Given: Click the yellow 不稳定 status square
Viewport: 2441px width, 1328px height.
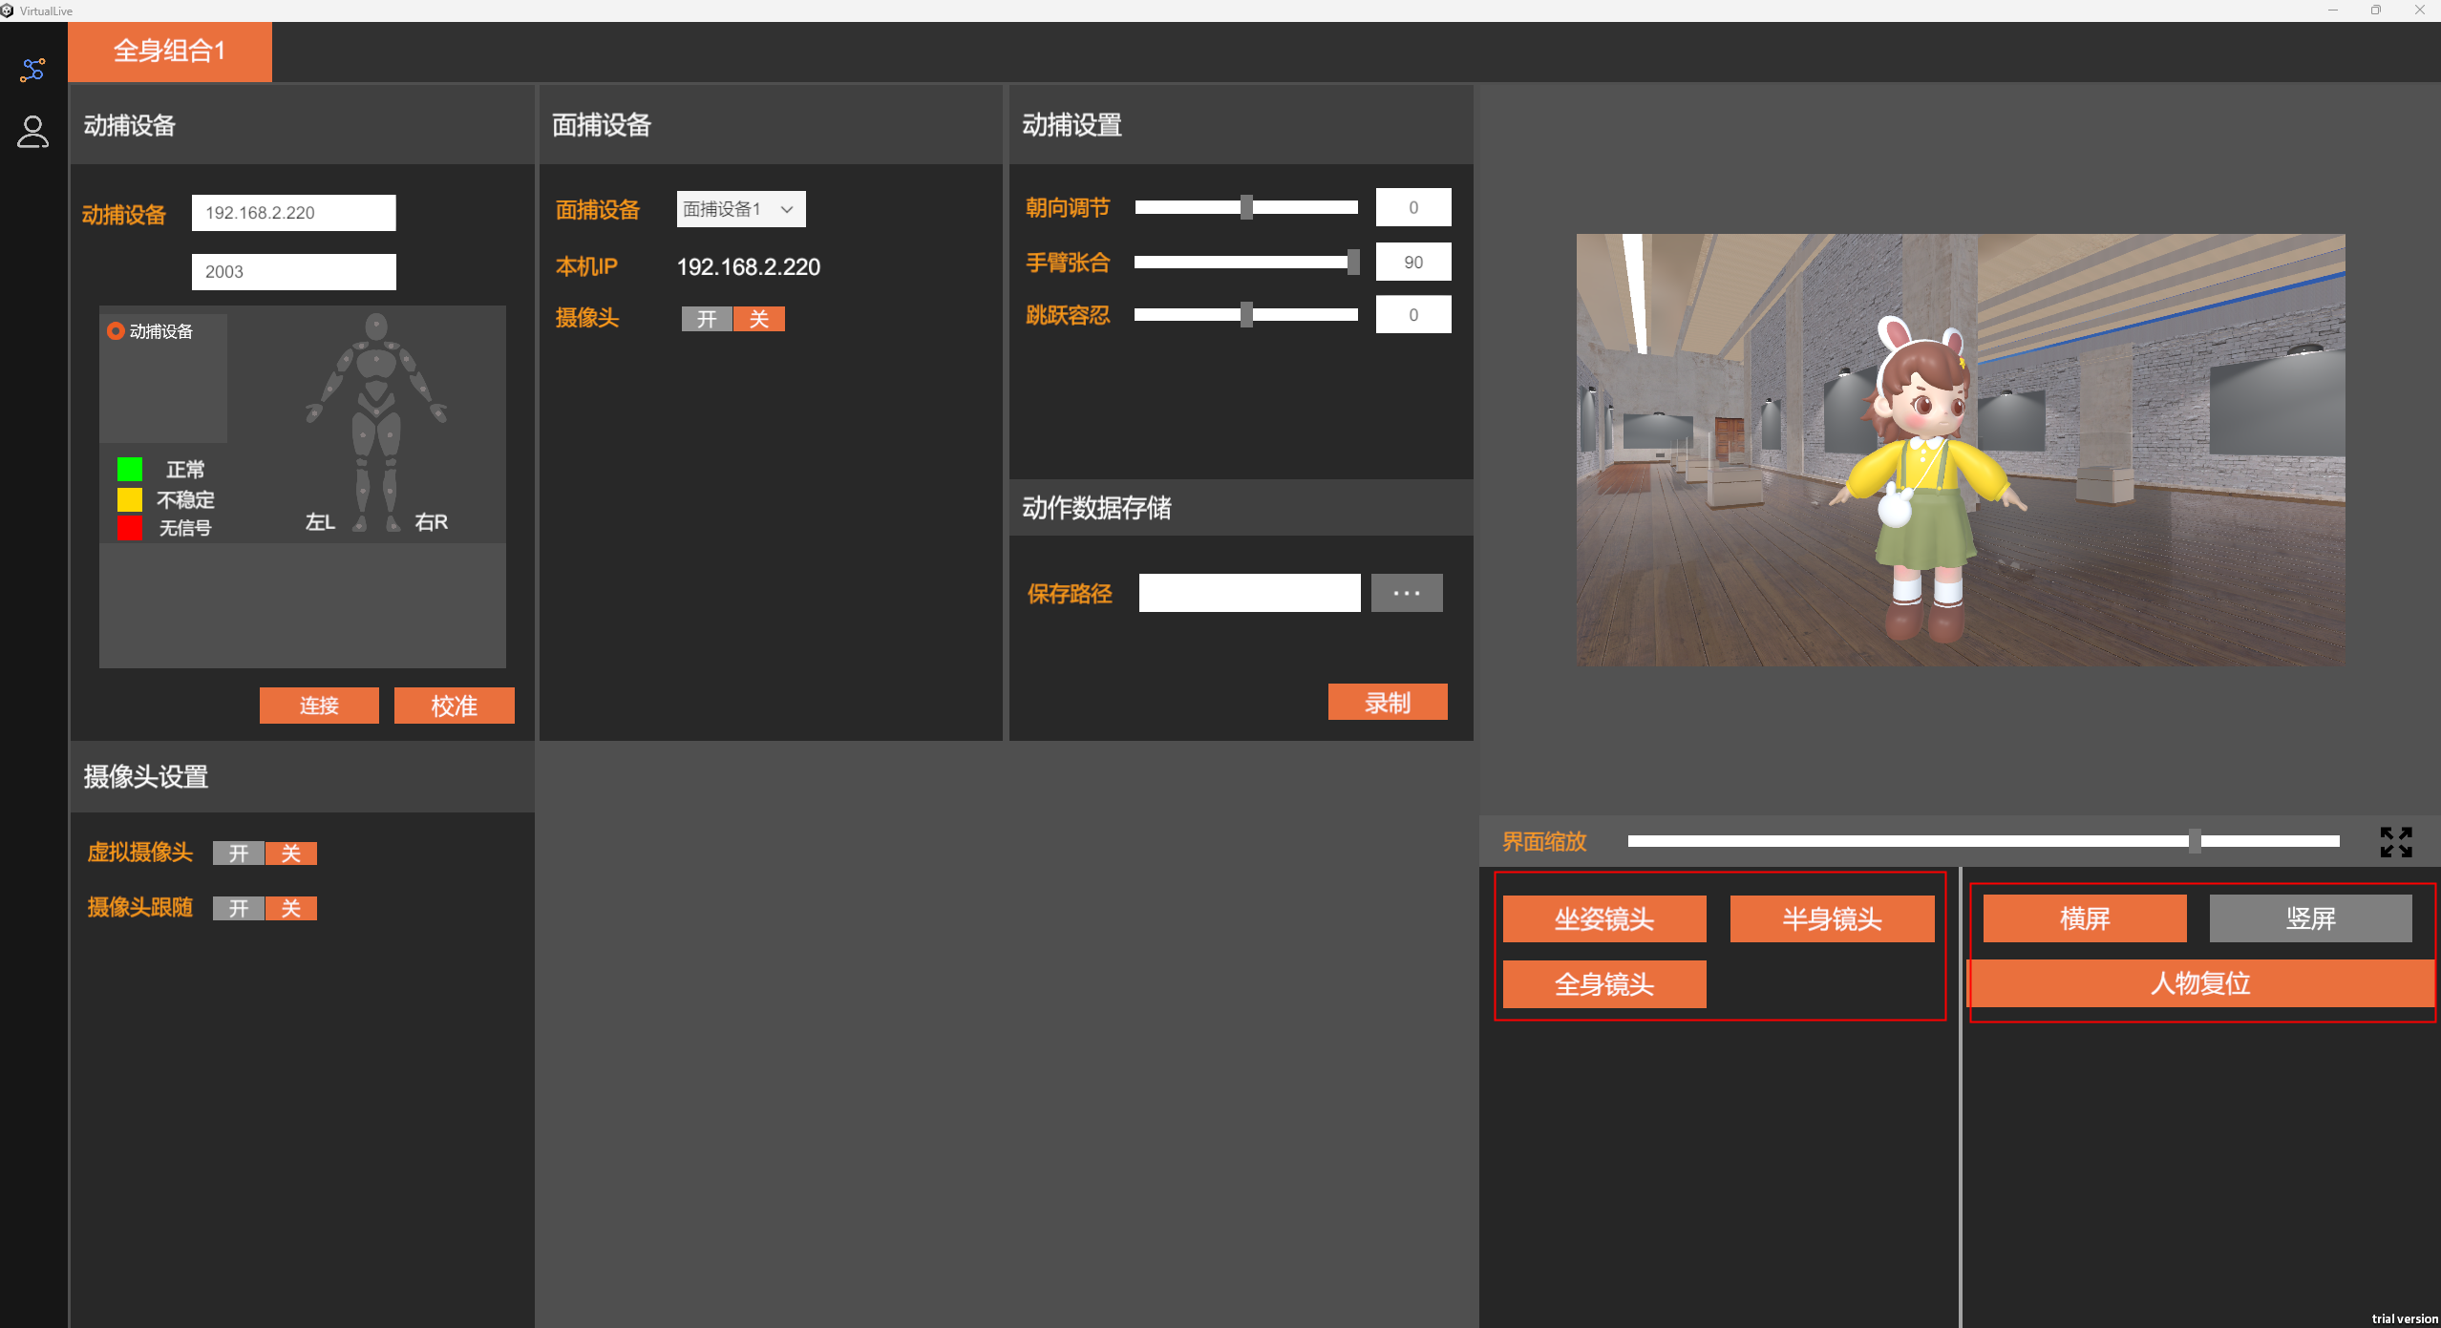Looking at the screenshot, I should tap(130, 499).
